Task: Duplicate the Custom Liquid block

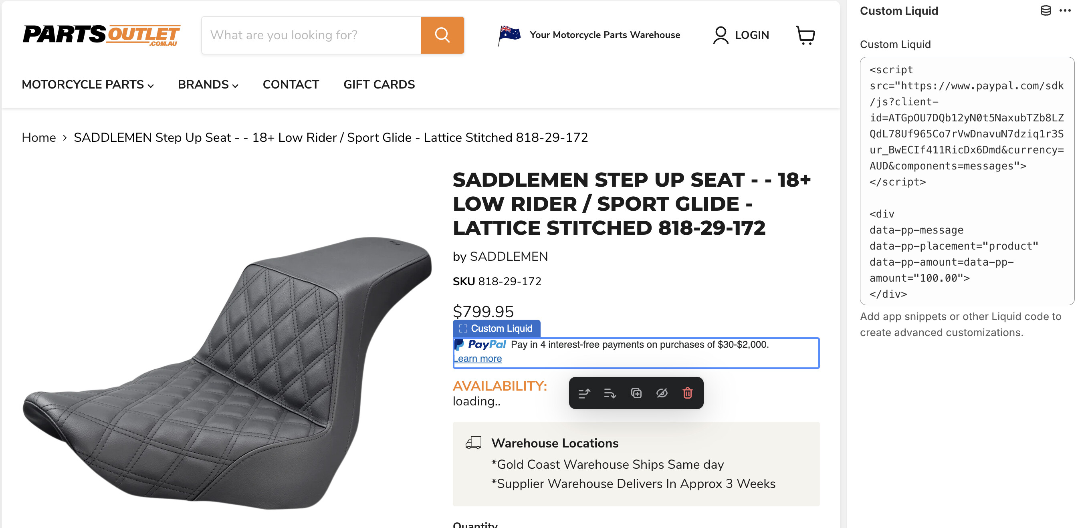Action: [x=636, y=393]
